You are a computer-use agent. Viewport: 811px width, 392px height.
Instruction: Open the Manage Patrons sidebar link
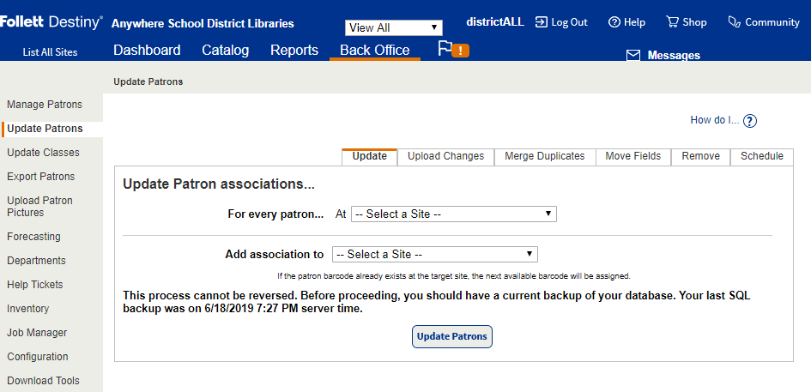[x=45, y=105]
